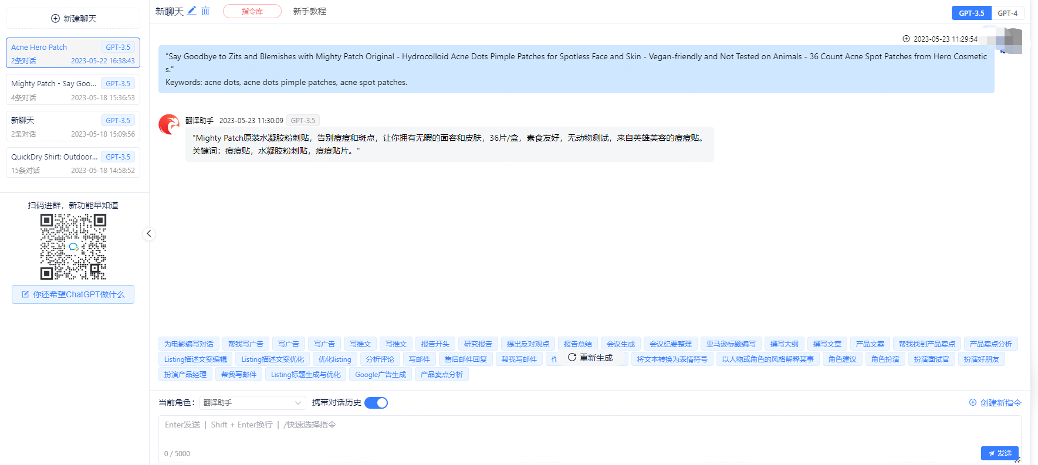
Task: Collapse the sidebar with the left chevron
Action: tap(149, 233)
